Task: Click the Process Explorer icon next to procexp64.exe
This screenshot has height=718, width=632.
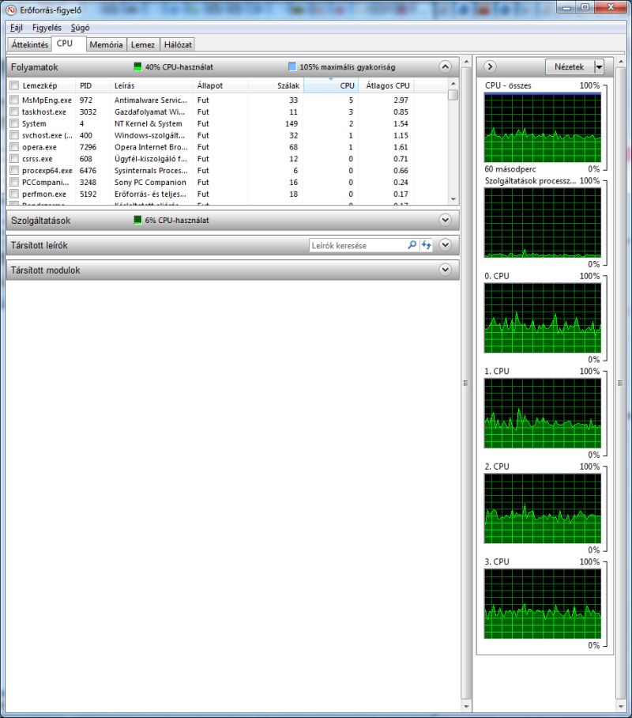Action: click(x=16, y=171)
